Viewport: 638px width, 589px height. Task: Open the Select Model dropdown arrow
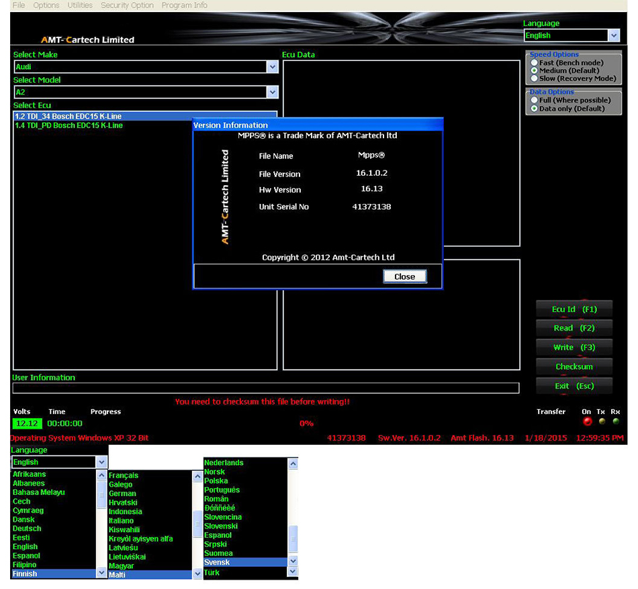pyautogui.click(x=272, y=93)
